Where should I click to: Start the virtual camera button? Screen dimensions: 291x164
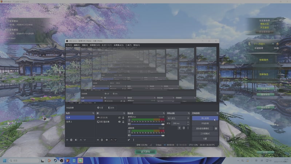coord(203,129)
